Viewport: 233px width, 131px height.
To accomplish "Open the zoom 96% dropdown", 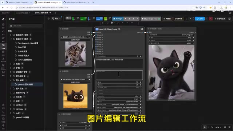I will pyautogui.click(x=218, y=127).
